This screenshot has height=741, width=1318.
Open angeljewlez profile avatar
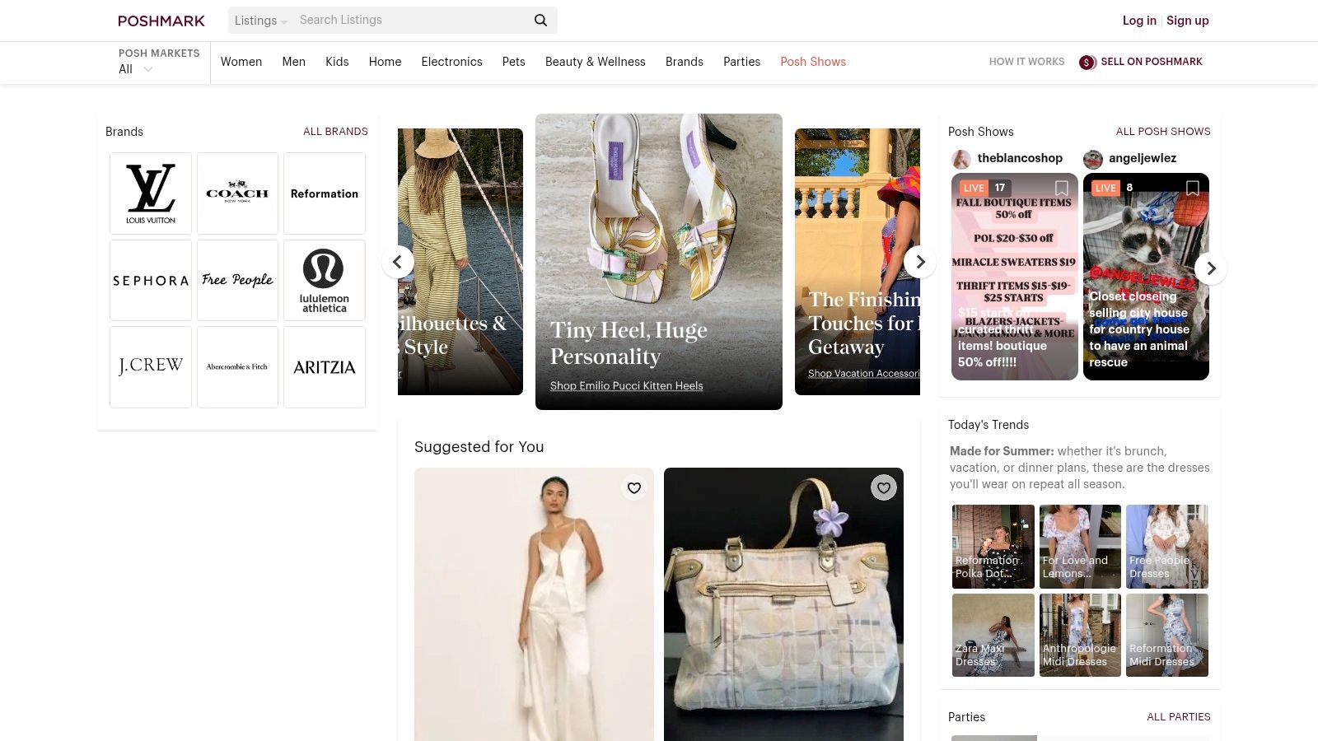(1092, 159)
